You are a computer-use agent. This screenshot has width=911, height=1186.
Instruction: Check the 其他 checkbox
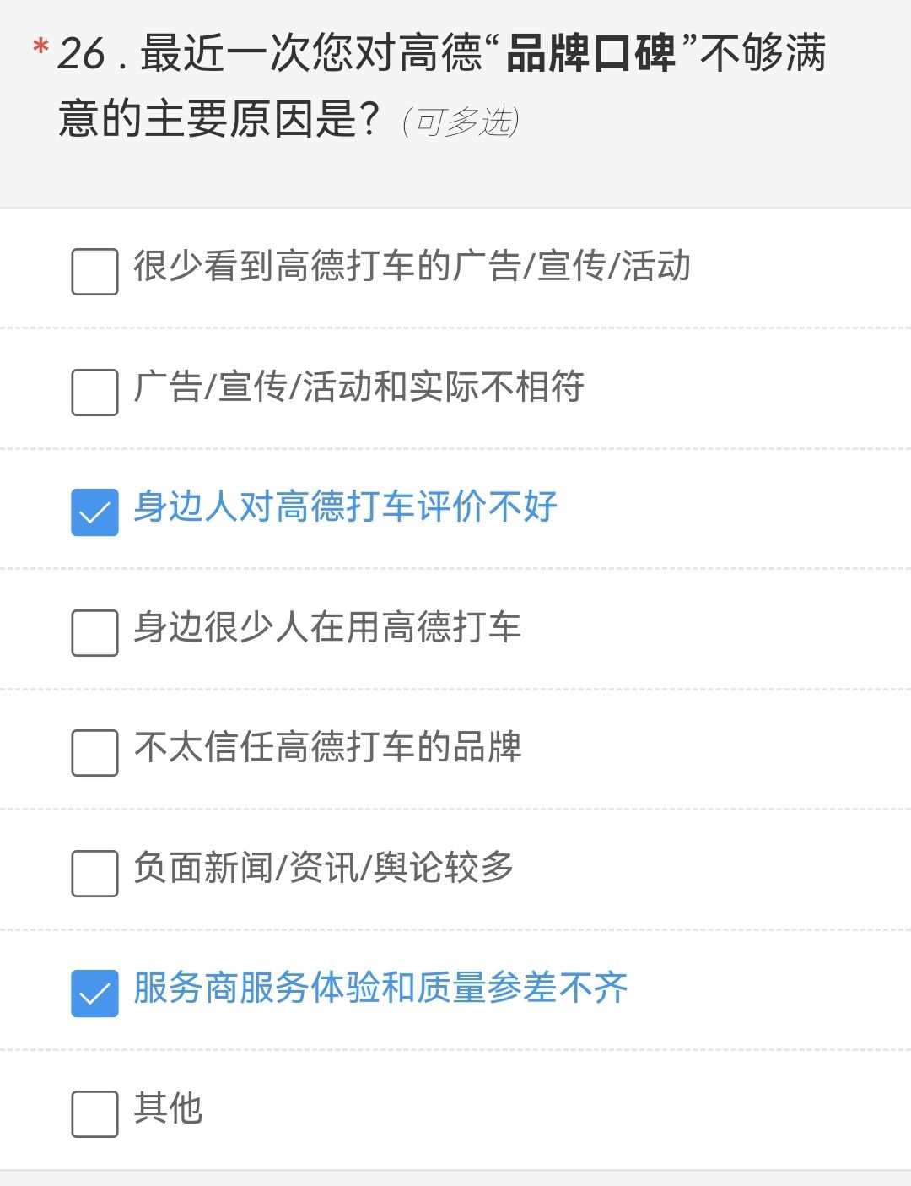point(94,1114)
